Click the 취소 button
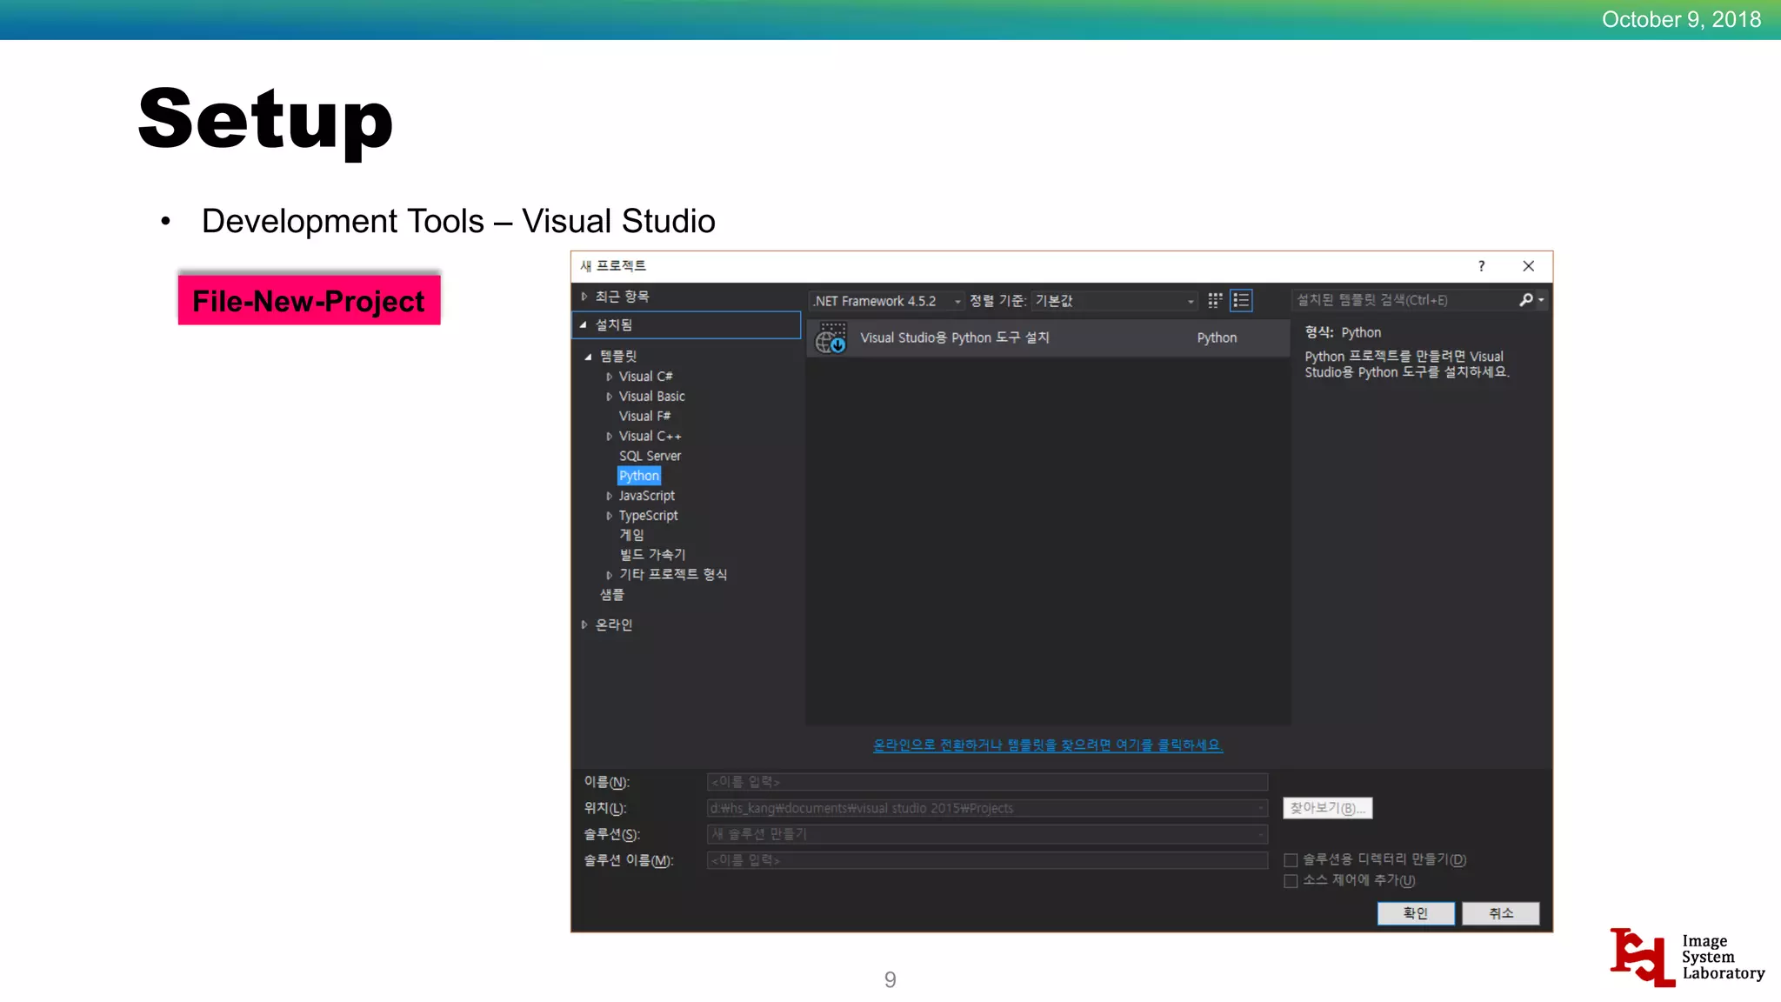The image size is (1781, 1002). click(1501, 913)
